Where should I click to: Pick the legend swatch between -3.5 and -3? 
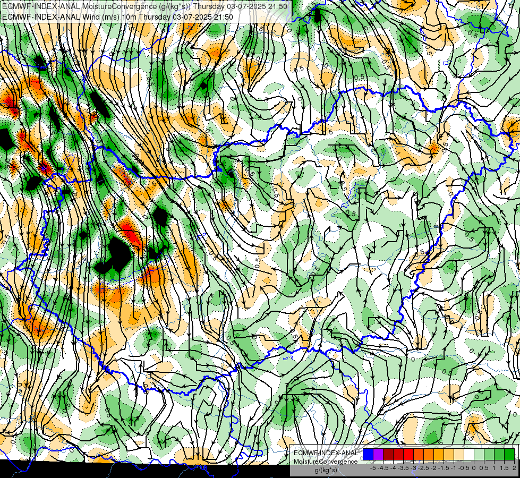[x=408, y=454]
